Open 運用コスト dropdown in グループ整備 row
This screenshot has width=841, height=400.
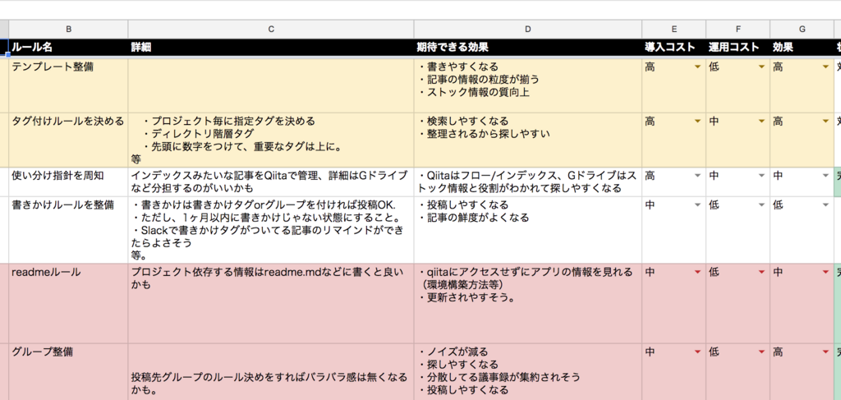coord(761,352)
